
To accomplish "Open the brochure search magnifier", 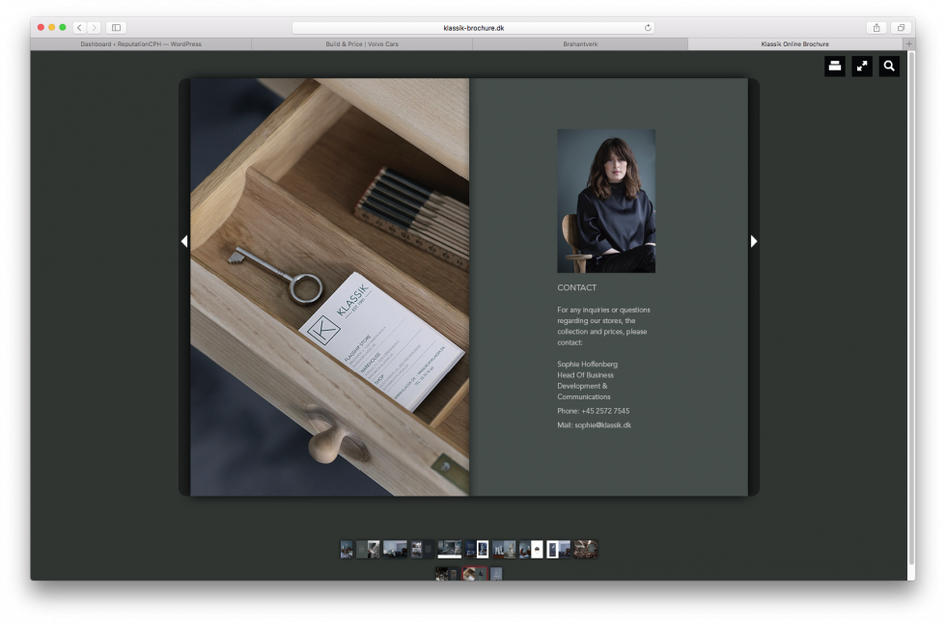I will pos(889,67).
